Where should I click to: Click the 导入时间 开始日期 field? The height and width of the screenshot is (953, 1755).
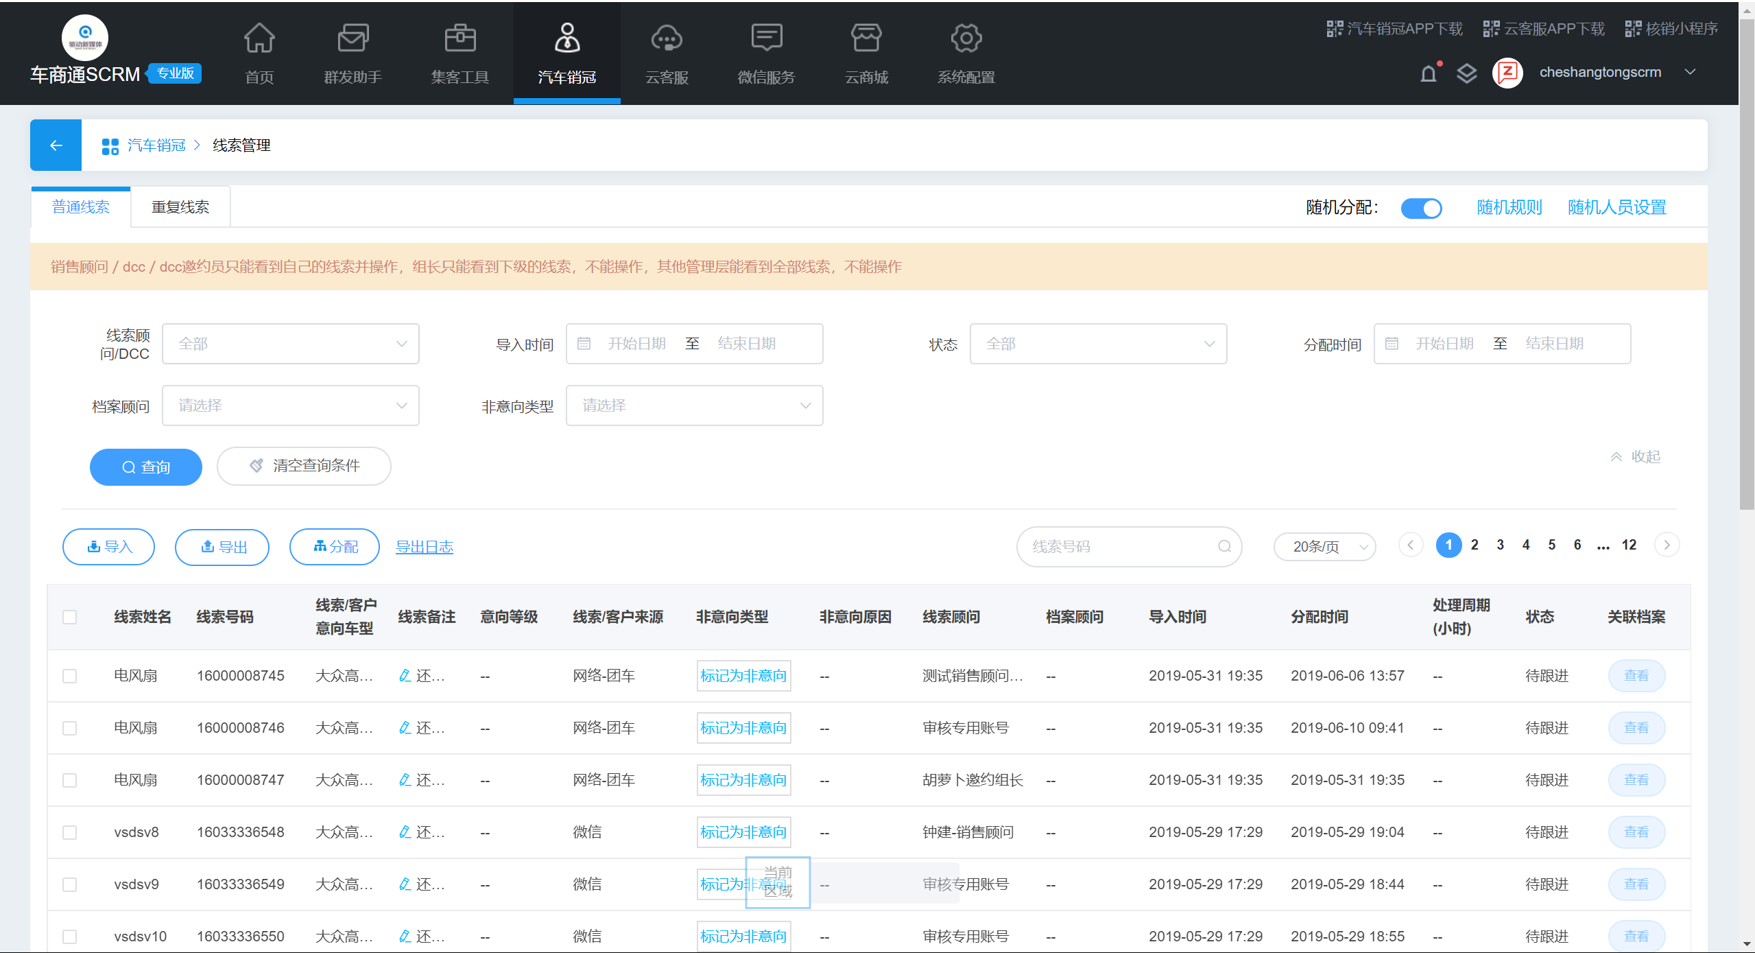click(x=636, y=344)
